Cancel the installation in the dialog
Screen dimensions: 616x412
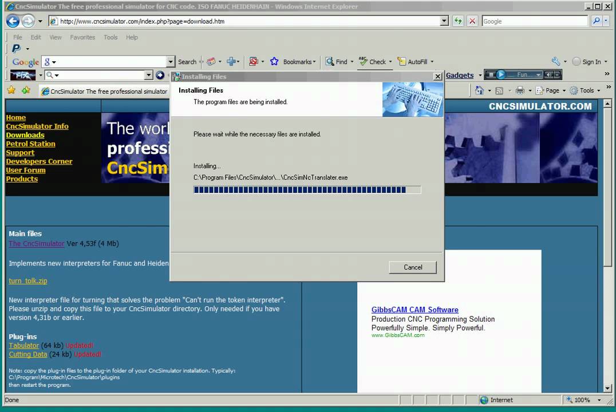(x=413, y=267)
